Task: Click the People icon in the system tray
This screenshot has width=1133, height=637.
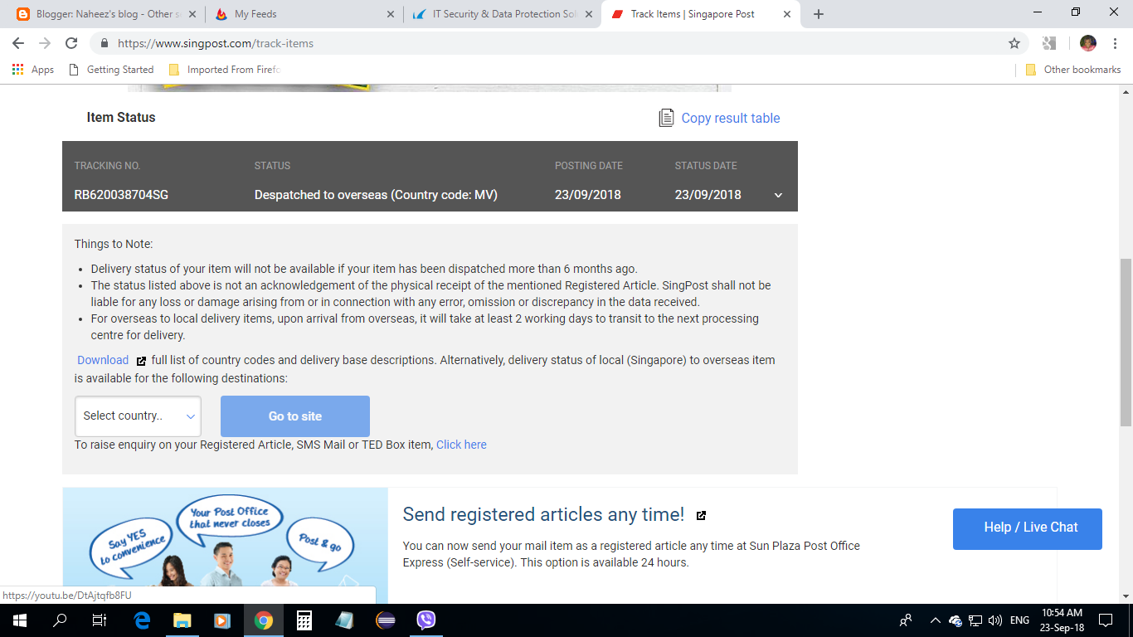Action: coord(906,620)
